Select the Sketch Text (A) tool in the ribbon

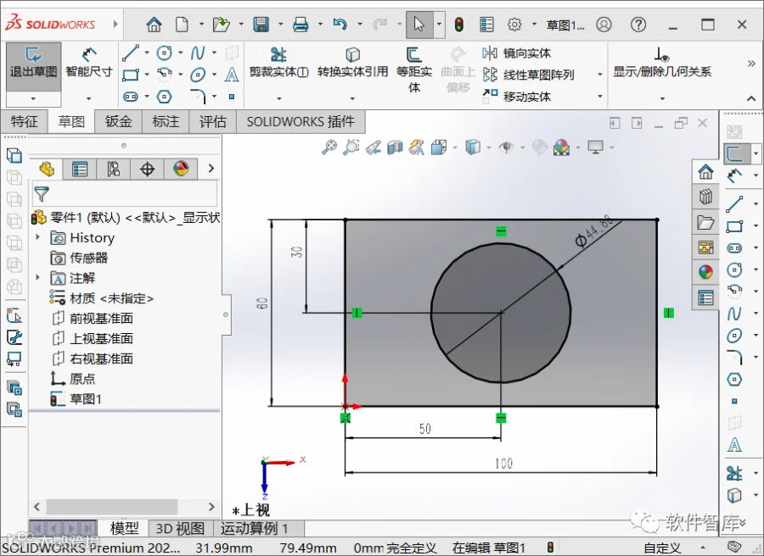[232, 75]
